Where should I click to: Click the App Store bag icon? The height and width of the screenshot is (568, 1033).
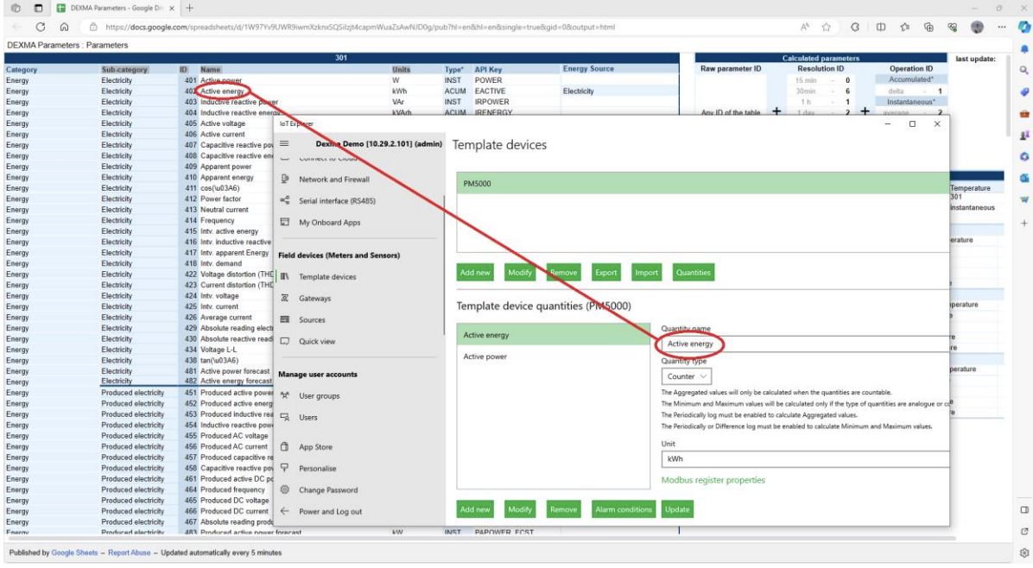click(285, 446)
